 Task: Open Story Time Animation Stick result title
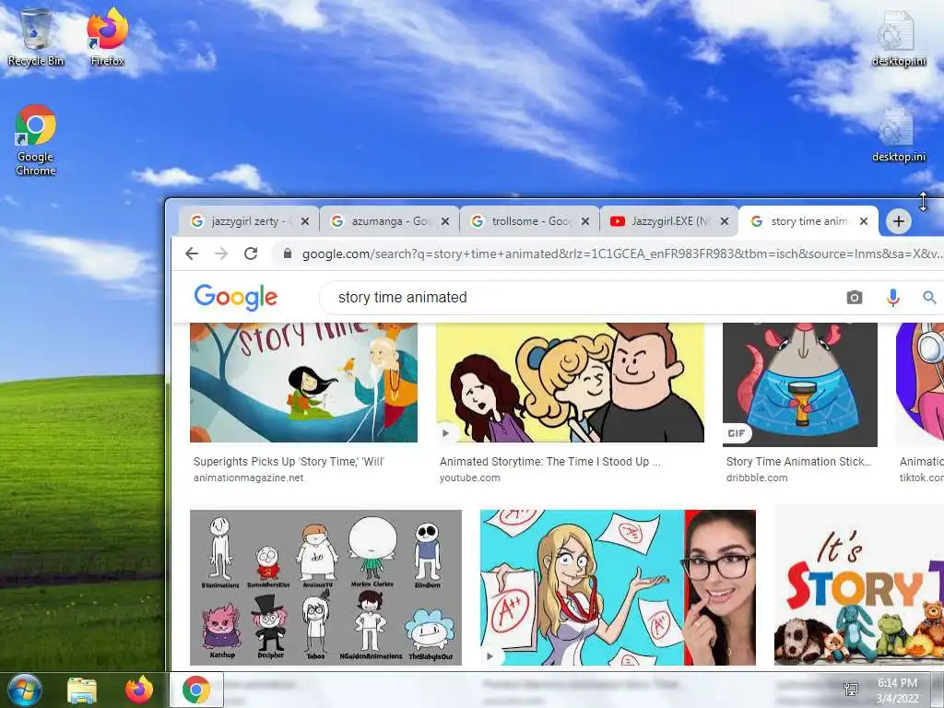[x=798, y=461]
